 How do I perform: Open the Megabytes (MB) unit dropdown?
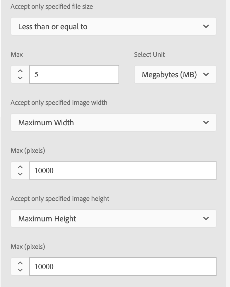click(175, 75)
